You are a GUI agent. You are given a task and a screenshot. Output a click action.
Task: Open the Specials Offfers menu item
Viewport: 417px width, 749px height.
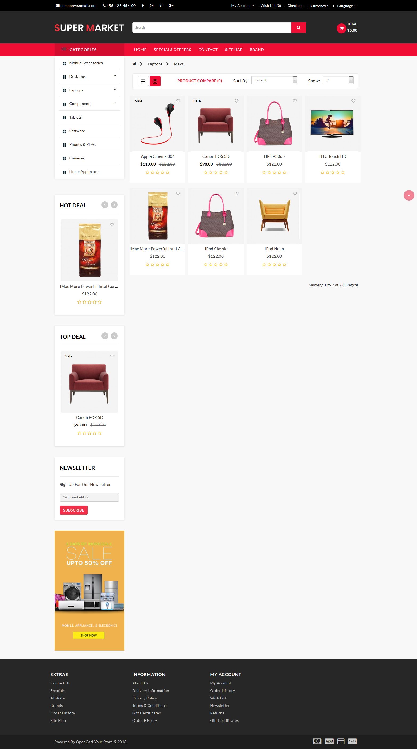coord(172,50)
